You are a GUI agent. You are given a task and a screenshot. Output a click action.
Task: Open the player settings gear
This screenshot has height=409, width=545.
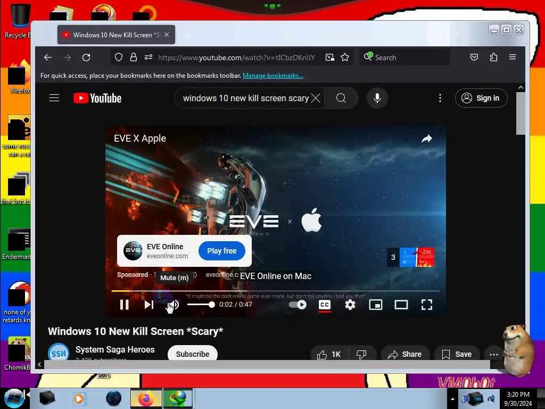point(350,305)
